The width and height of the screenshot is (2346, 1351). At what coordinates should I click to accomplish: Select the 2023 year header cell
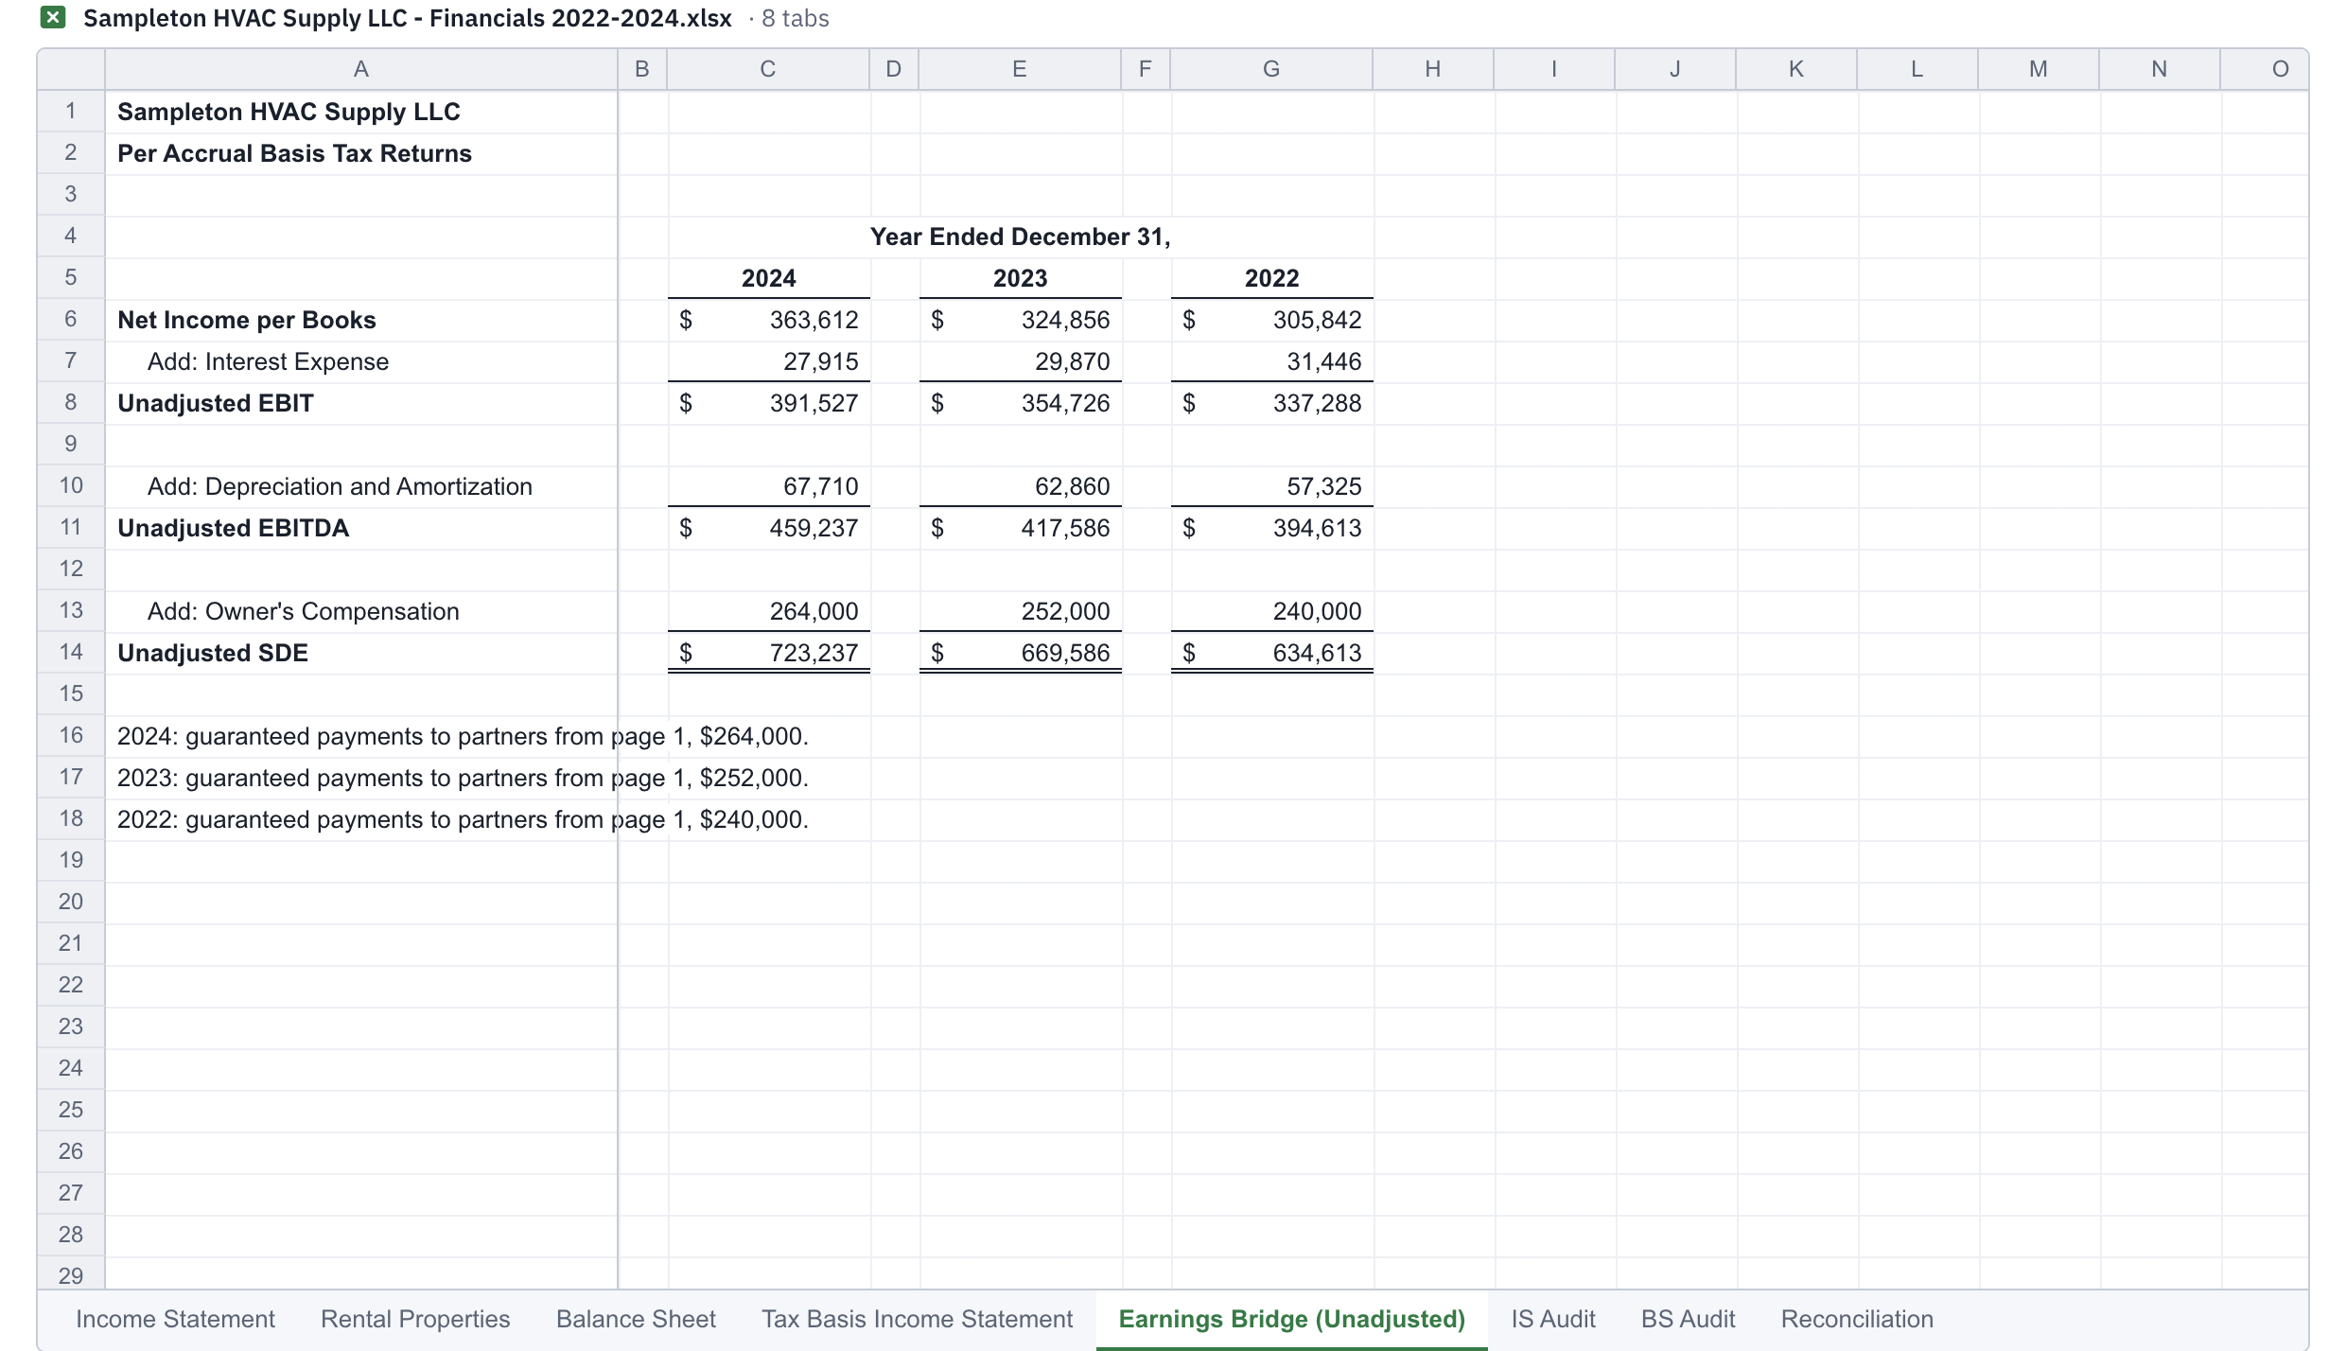pyautogui.click(x=1020, y=278)
